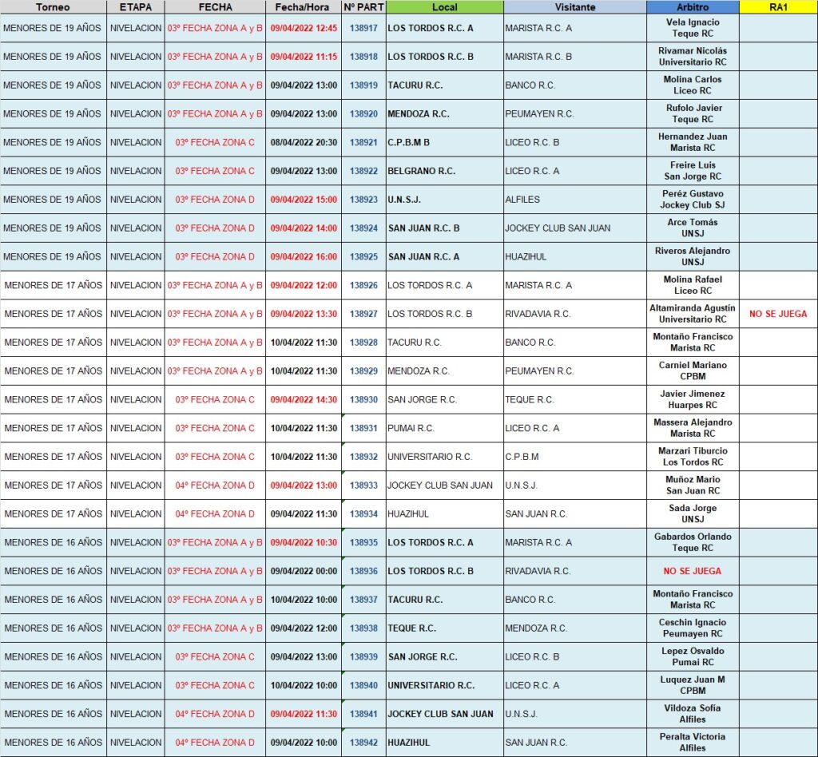818x757 pixels.
Task: Click match number 138936
Action: [363, 571]
